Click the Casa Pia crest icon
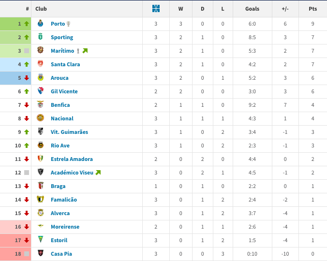Screen dimensions: 327x261 tap(41, 253)
